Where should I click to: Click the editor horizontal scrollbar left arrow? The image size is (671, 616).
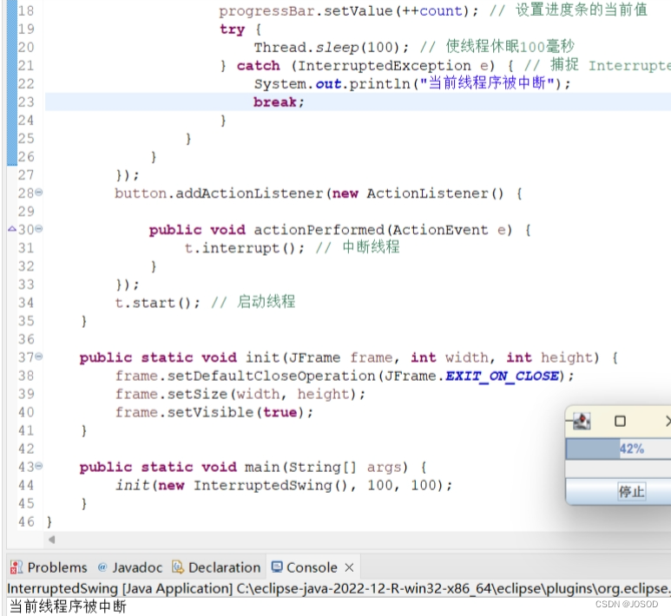[x=51, y=540]
